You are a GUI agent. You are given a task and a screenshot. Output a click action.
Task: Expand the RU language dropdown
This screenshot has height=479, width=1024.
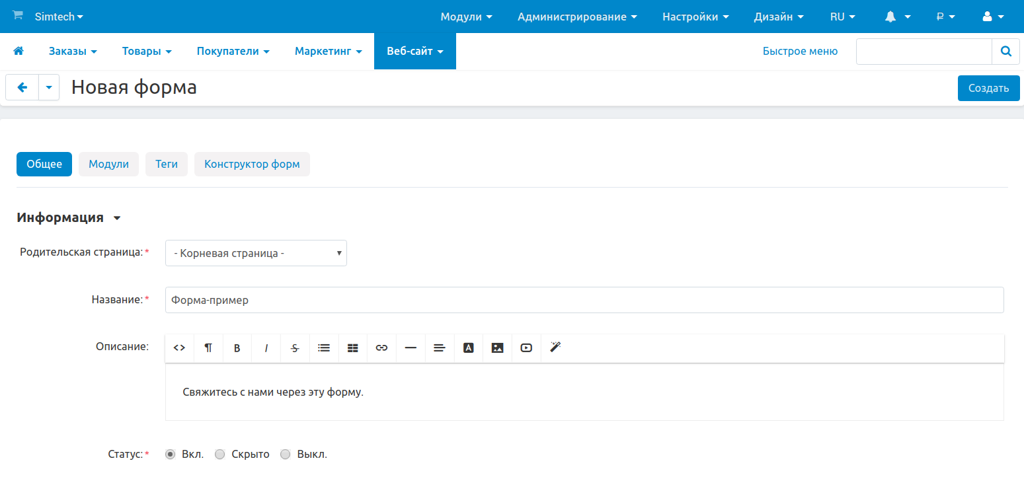click(x=842, y=17)
